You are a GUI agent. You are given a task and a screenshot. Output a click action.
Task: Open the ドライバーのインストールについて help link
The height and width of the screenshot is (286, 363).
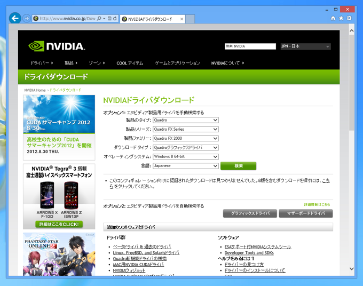tap(255, 271)
